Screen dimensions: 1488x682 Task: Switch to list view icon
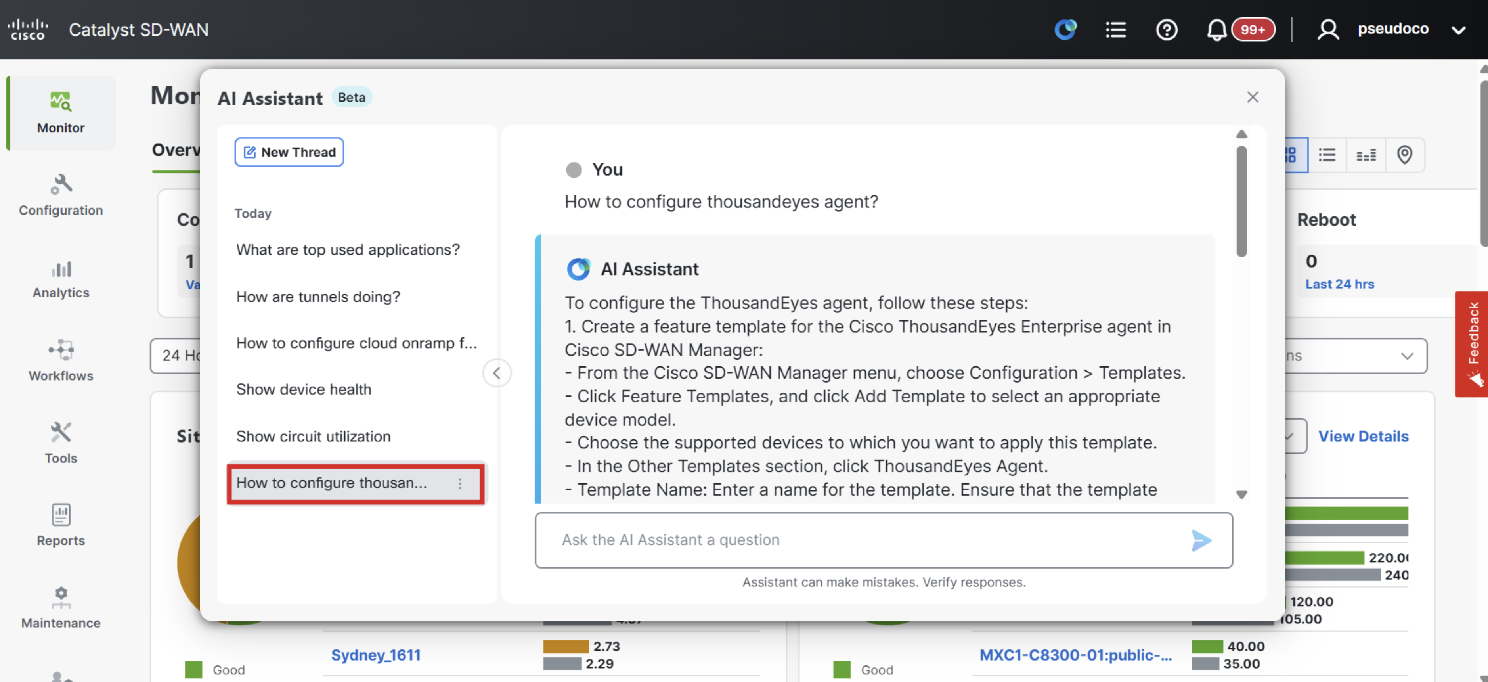point(1327,155)
